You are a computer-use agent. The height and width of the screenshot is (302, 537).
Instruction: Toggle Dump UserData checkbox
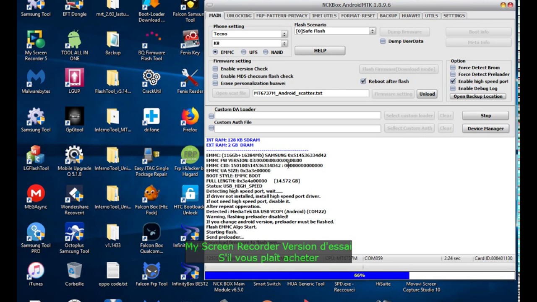(383, 41)
